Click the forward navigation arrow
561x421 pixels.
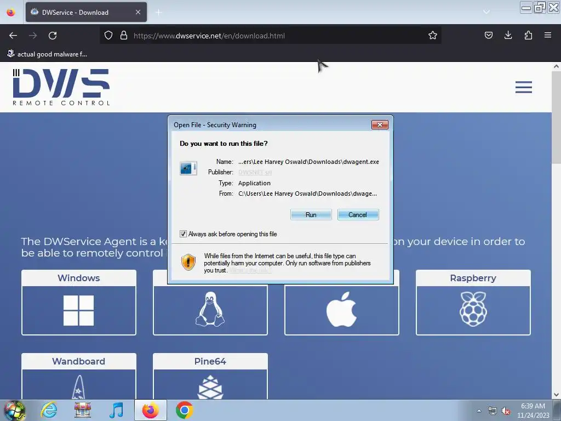33,36
